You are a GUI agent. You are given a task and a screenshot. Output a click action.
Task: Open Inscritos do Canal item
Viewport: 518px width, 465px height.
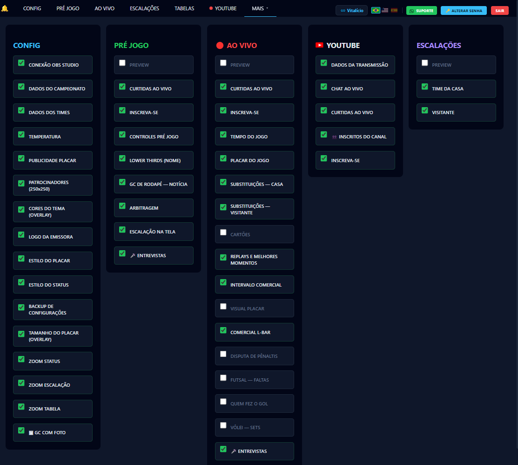tap(355, 136)
